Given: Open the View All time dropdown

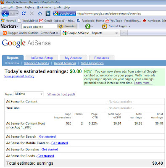Looking at the screenshot, I should (29, 94).
